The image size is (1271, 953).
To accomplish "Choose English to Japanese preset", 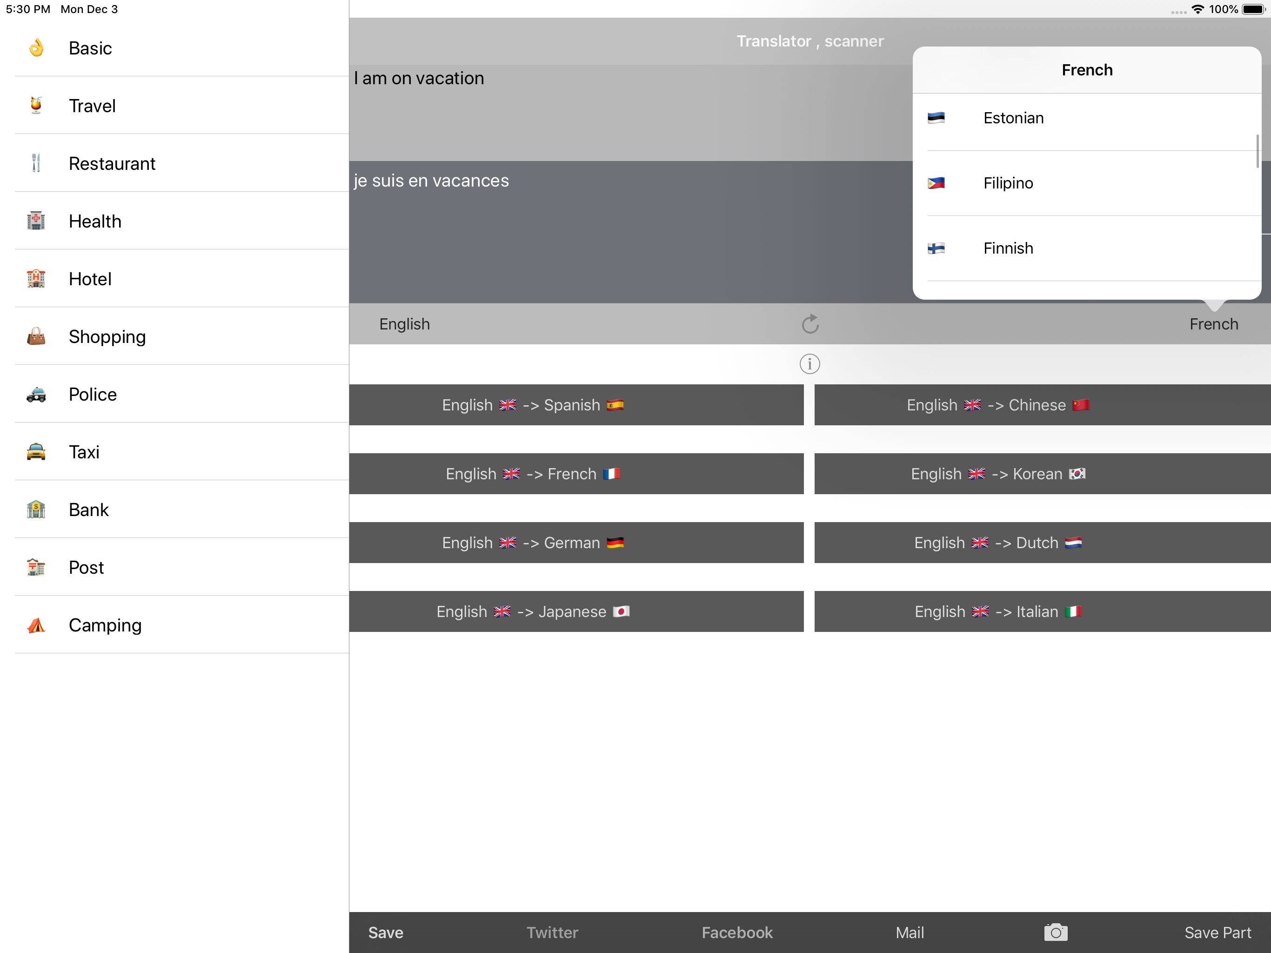I will 576,611.
